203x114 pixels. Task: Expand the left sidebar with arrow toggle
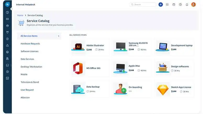tap(12, 9)
